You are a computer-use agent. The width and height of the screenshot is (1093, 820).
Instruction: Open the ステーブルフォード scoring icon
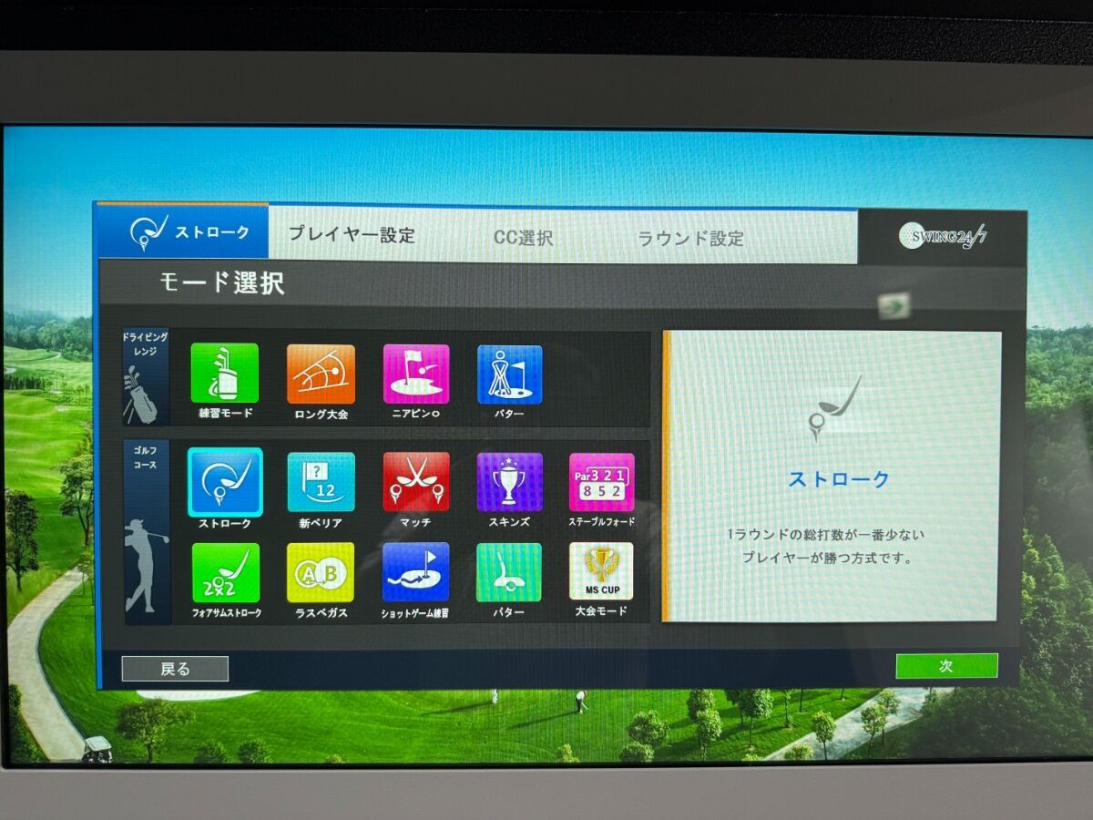pos(602,482)
